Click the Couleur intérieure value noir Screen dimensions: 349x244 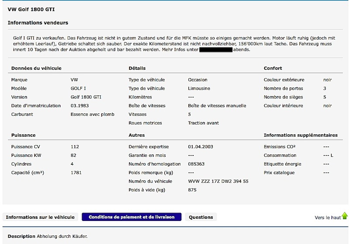[328, 106]
